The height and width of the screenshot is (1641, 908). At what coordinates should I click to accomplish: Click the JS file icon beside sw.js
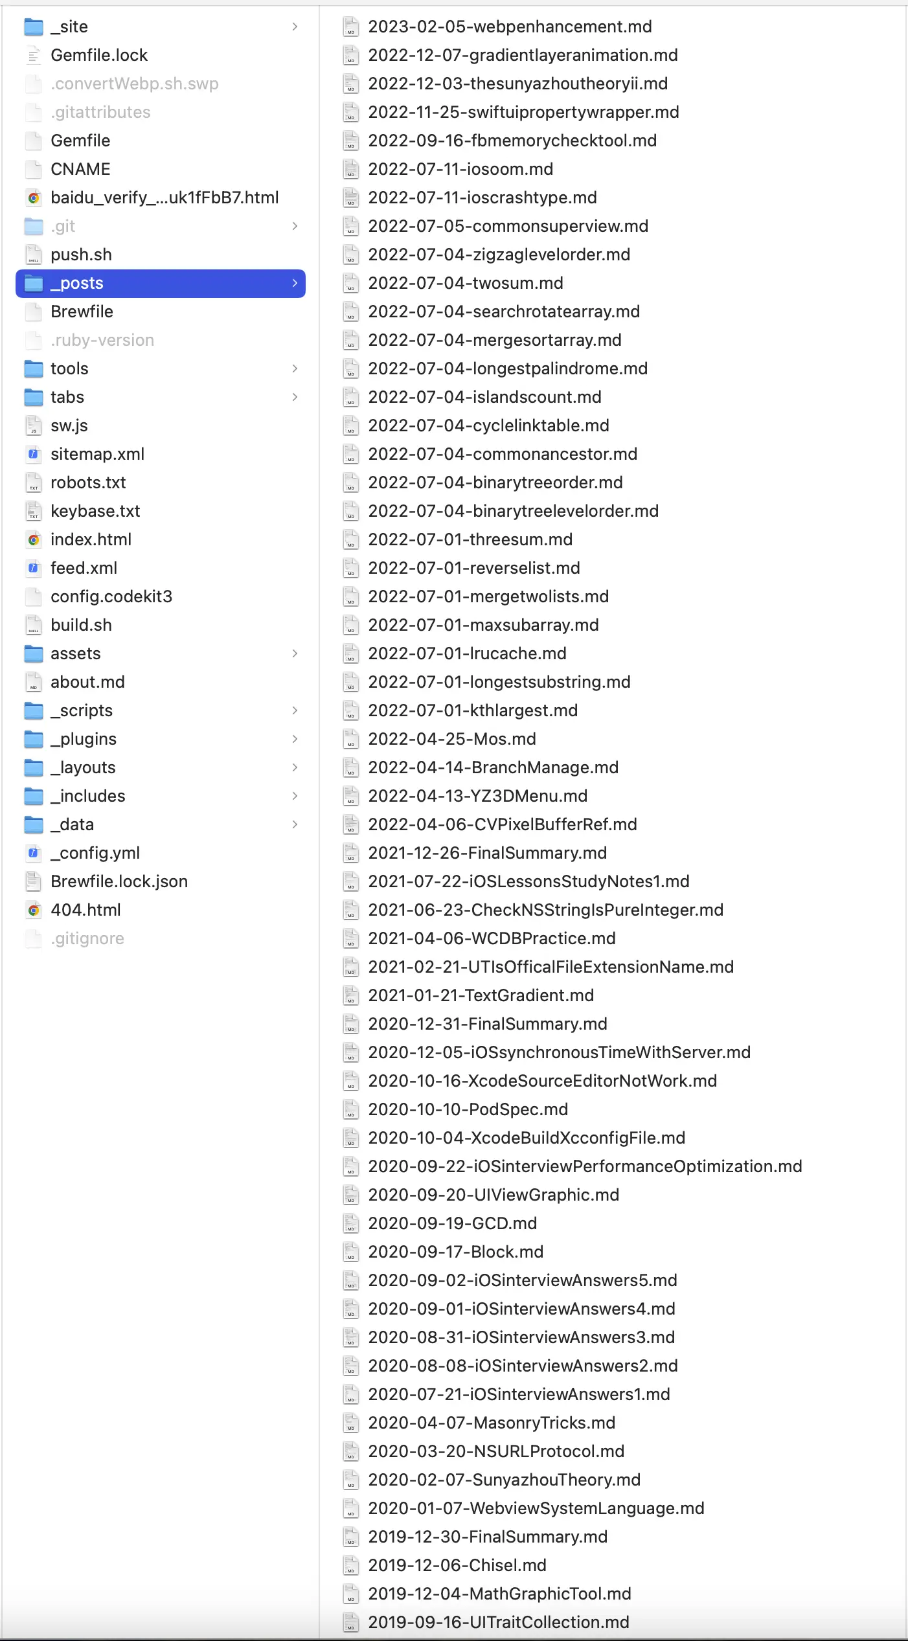click(34, 425)
